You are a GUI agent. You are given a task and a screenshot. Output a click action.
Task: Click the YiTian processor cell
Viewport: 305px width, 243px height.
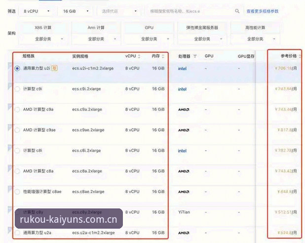point(184,212)
